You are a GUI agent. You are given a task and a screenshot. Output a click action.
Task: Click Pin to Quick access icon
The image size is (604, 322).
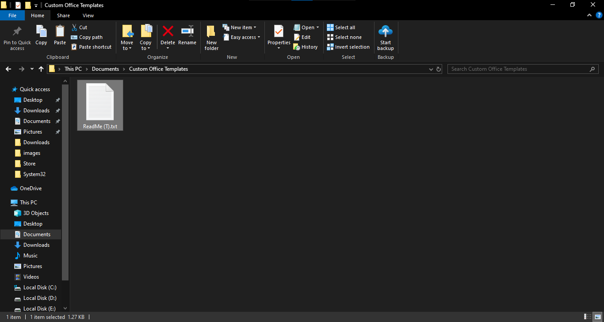coord(17,31)
